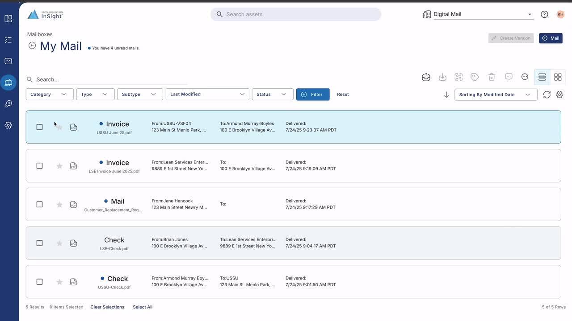Screen dimensions: 572x321
Task: Click the Select All link
Action: pos(143,307)
